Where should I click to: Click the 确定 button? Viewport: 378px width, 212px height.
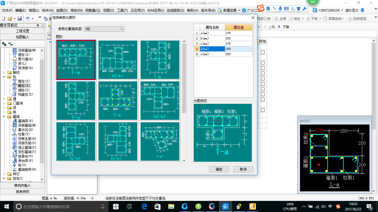click(x=219, y=169)
